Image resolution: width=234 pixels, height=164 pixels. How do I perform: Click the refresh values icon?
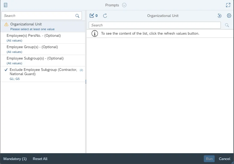pyautogui.click(x=105, y=16)
